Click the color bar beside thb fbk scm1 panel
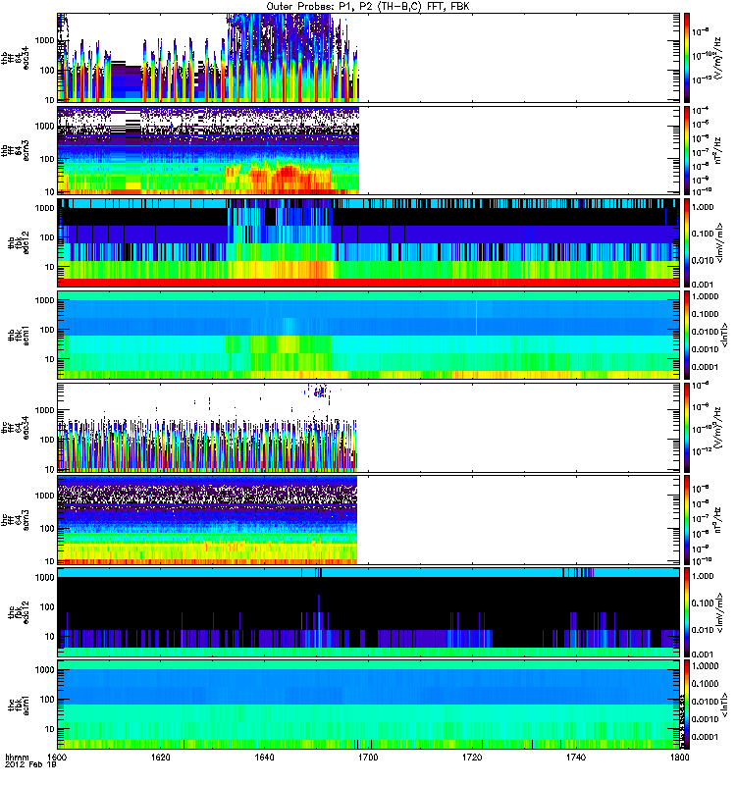The image size is (736, 785). 687,335
